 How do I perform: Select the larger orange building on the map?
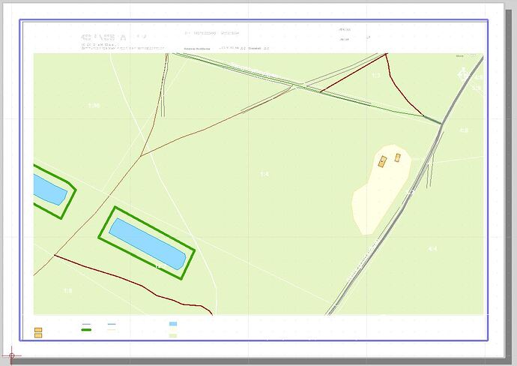pos(382,161)
